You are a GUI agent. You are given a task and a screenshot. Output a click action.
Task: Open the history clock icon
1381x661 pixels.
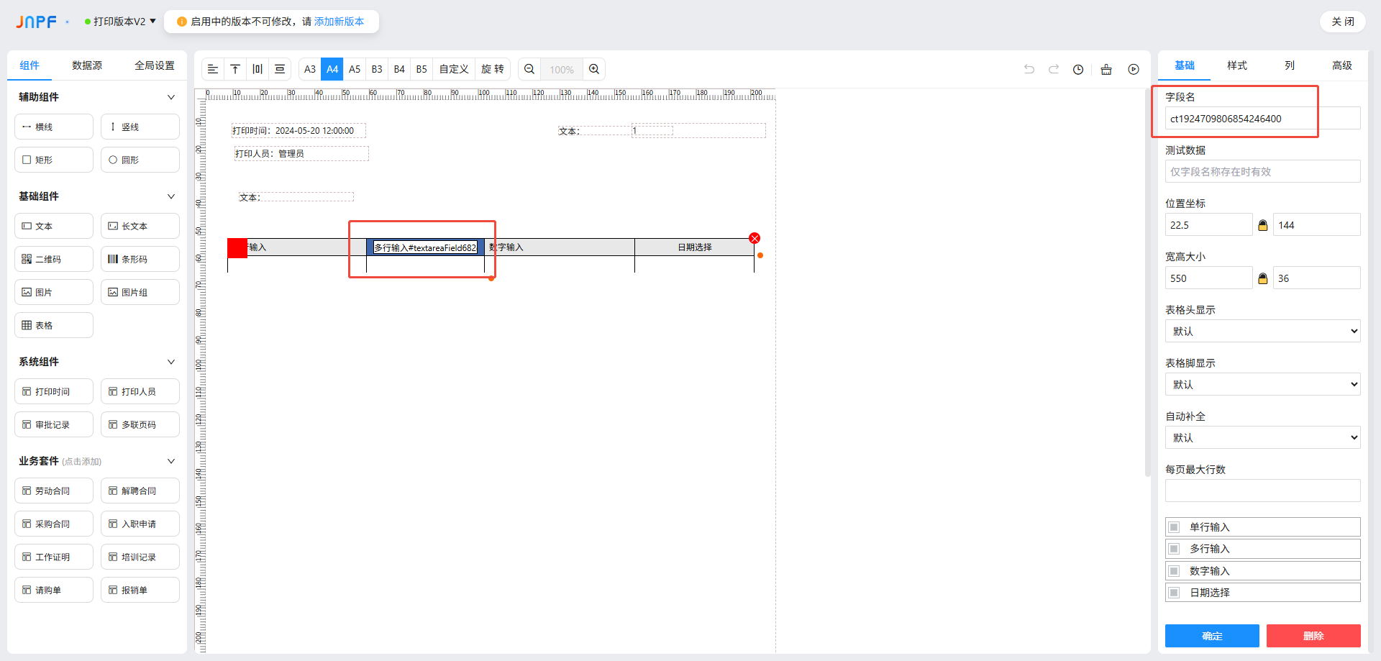(1078, 69)
